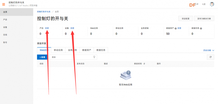218x104 pixels.
Task: Select the 数据资产 tab
Action: point(87,50)
